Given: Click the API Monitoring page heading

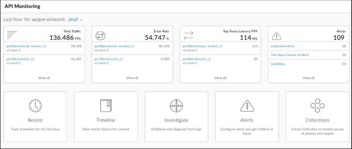Looking at the screenshot, I should 22,6.
